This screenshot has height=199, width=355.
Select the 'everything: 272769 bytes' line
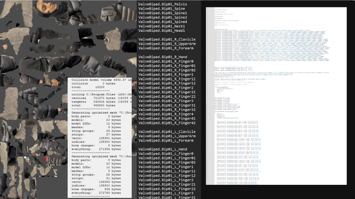coord(96,193)
